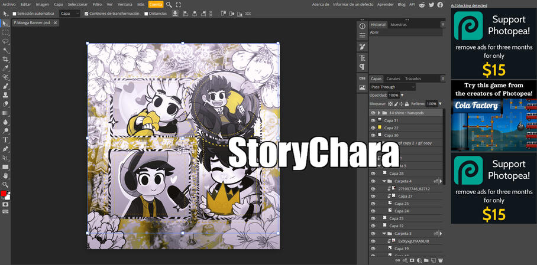Open the Informar de un defecto link
This screenshot has height=265, width=537.
coord(354,4)
